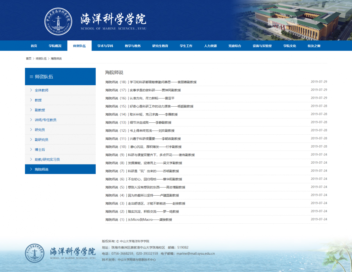Click the chevron arrow beside 博士后
Image resolution: width=352 pixels, height=272 pixels.
coord(31,150)
